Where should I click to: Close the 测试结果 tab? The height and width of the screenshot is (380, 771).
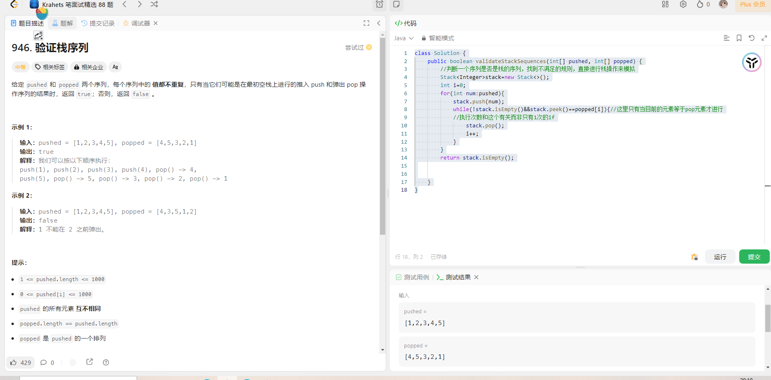click(x=476, y=277)
